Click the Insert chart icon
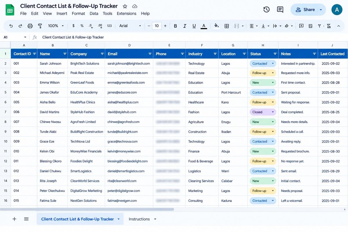 (x=311, y=26)
